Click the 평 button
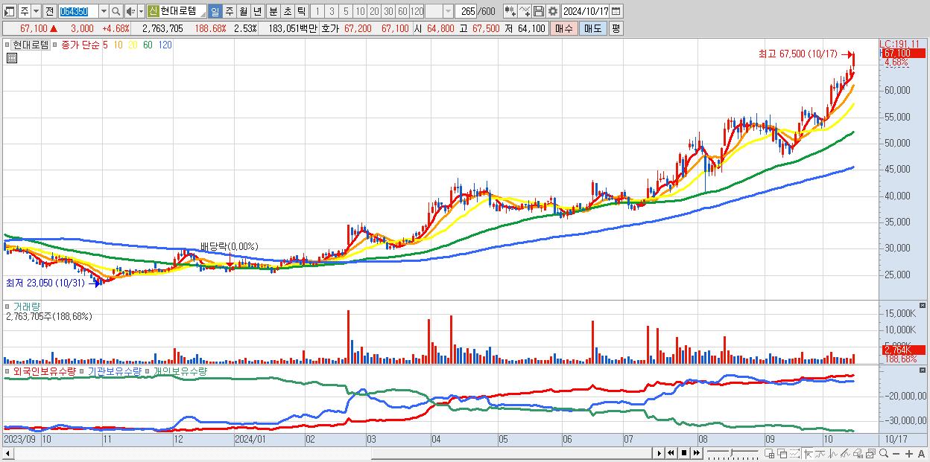930x462 pixels. coord(616,28)
